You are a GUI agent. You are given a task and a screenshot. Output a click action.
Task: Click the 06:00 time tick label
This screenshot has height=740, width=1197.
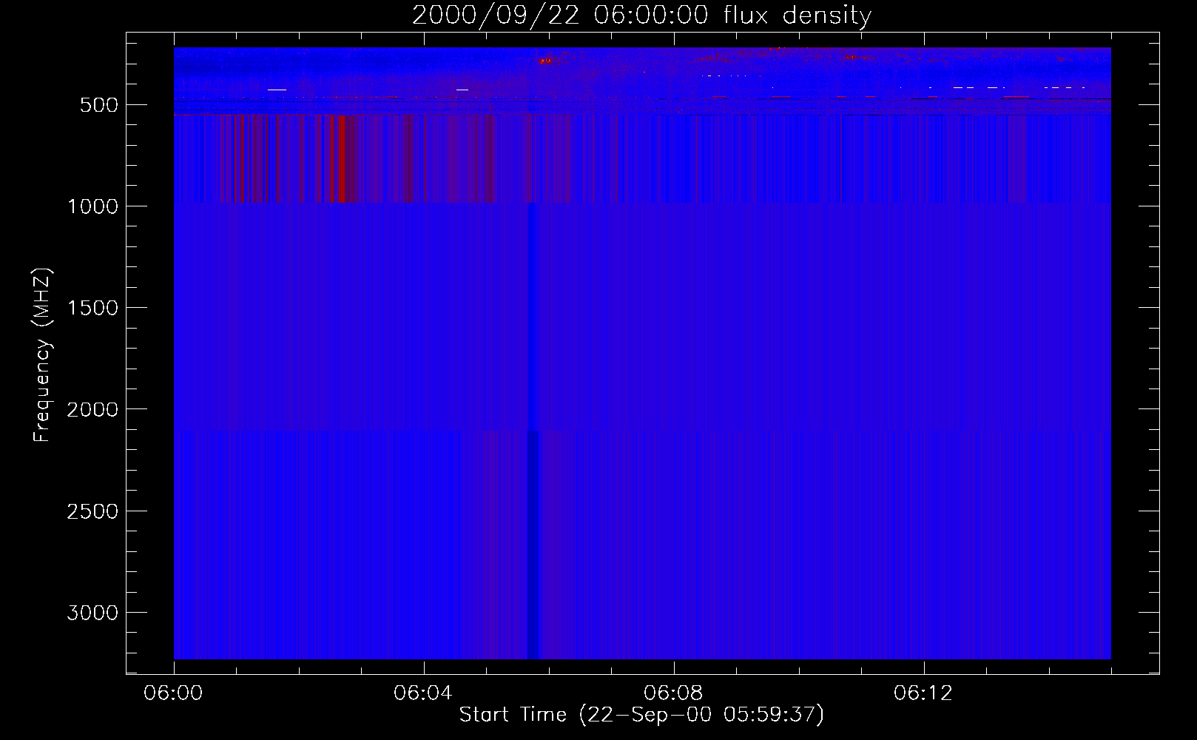click(x=173, y=693)
